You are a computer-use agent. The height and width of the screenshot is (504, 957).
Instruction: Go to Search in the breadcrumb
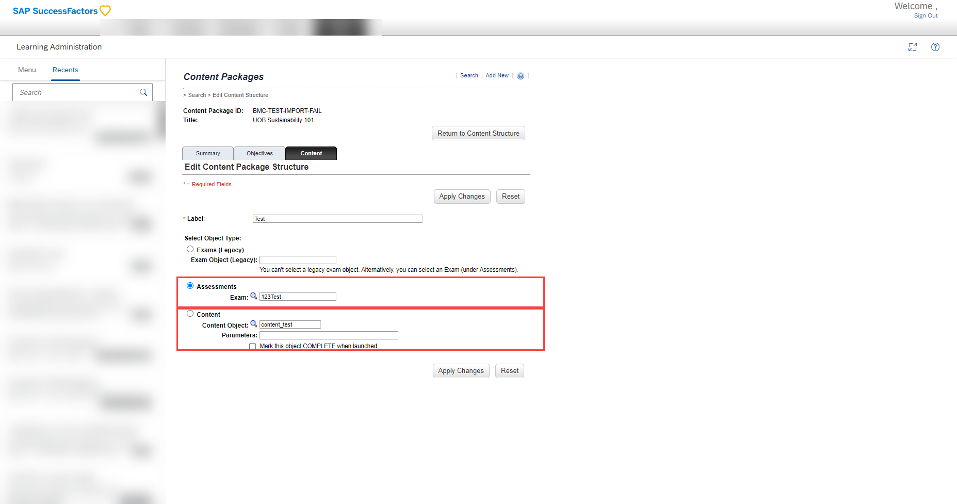click(x=197, y=95)
